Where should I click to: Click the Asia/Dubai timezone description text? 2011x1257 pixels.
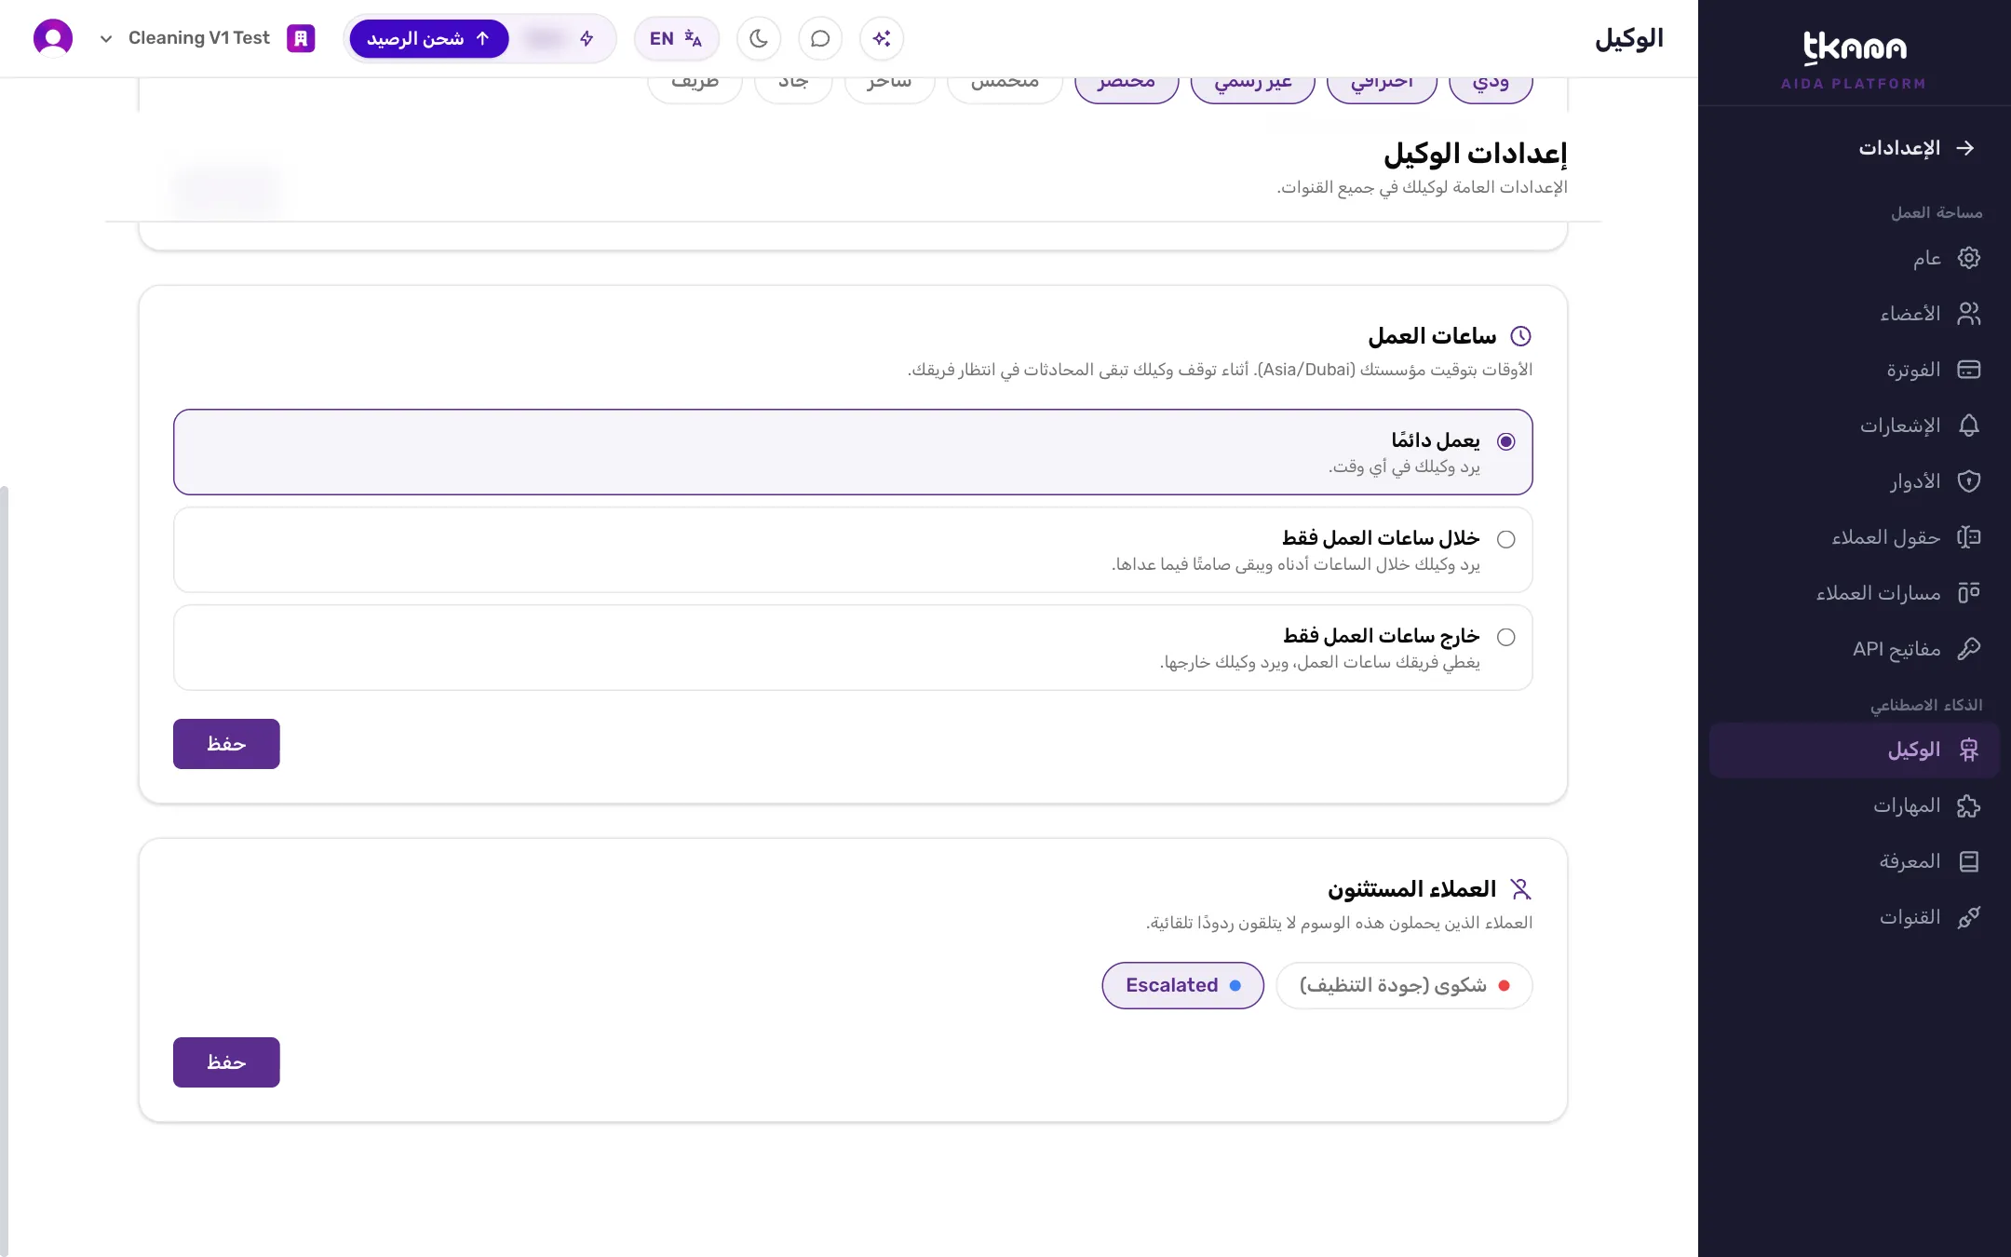(x=1220, y=370)
